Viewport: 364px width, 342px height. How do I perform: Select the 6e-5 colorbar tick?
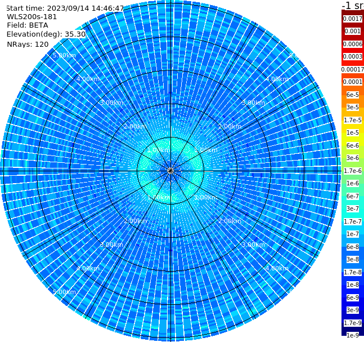(353, 95)
